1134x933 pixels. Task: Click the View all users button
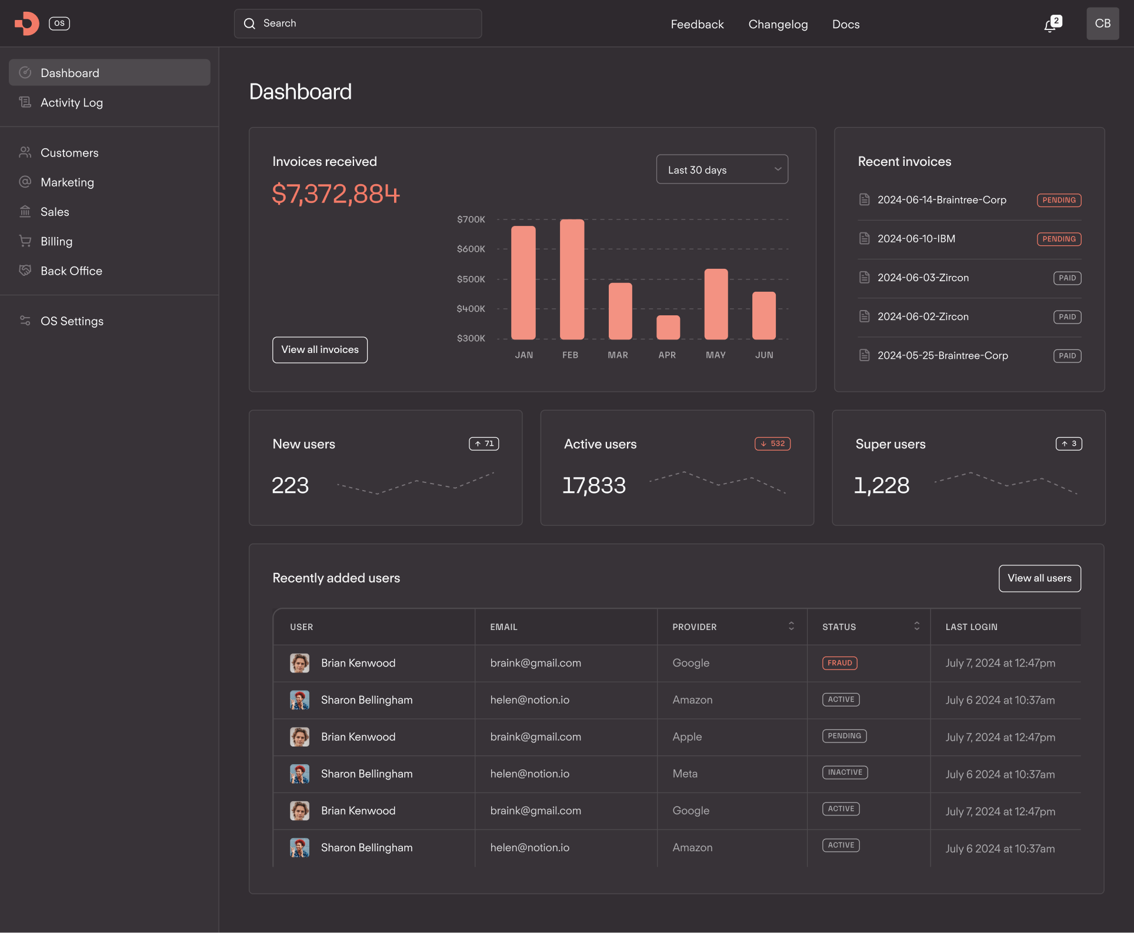click(x=1039, y=578)
